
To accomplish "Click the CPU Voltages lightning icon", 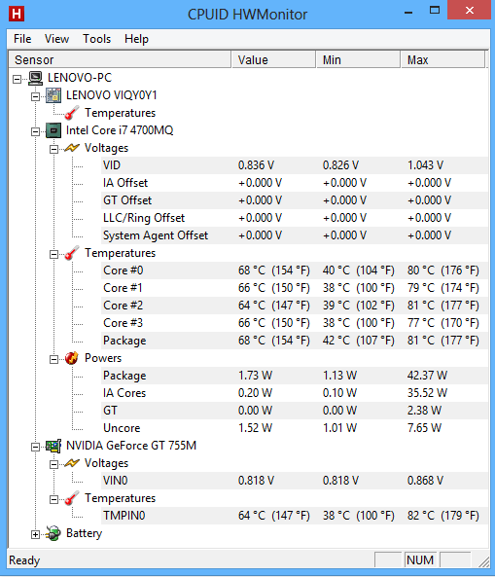I will 72,148.
